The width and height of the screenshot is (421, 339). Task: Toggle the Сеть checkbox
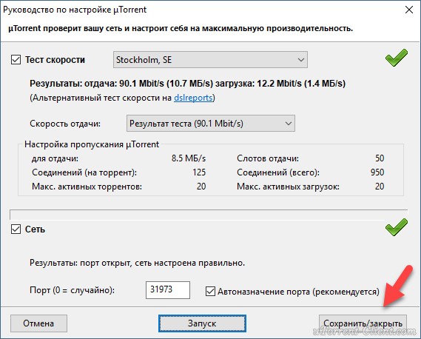point(16,229)
